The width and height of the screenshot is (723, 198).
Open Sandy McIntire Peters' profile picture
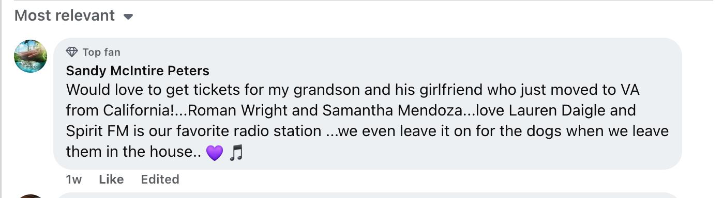31,56
